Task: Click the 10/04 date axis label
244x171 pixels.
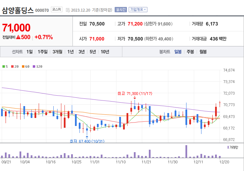Action: (25, 162)
